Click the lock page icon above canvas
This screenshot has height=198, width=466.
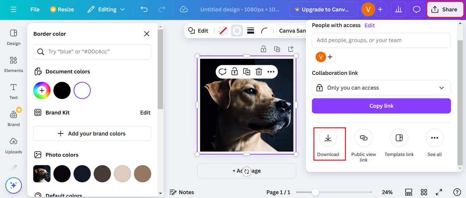click(x=263, y=49)
